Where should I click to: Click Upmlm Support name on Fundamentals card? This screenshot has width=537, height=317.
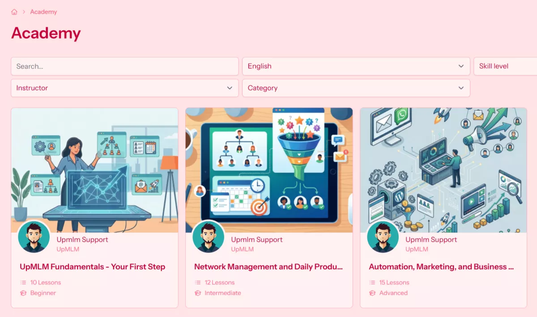click(82, 240)
